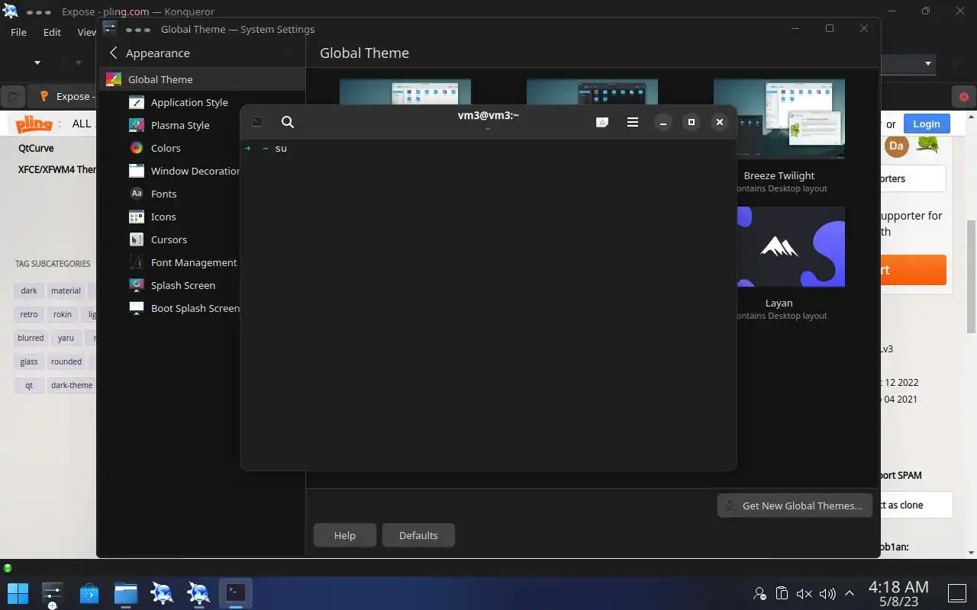Open Konqueror back-history dropdown arrow
Image resolution: width=977 pixels, height=610 pixels.
coord(37,63)
